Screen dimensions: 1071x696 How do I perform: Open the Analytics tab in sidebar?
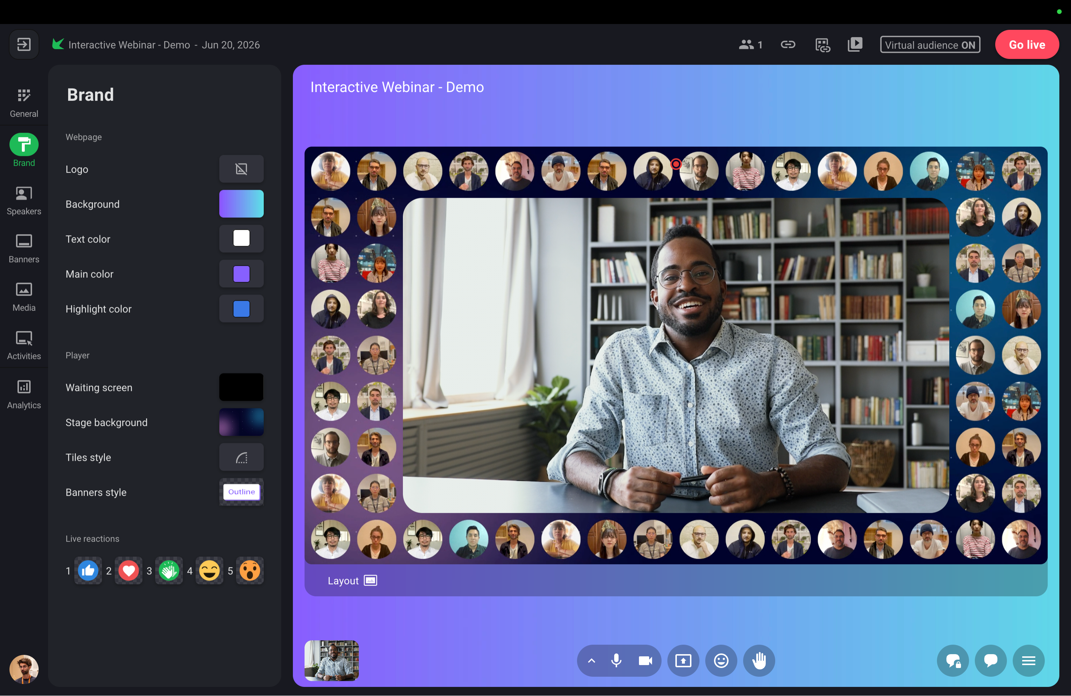point(24,394)
